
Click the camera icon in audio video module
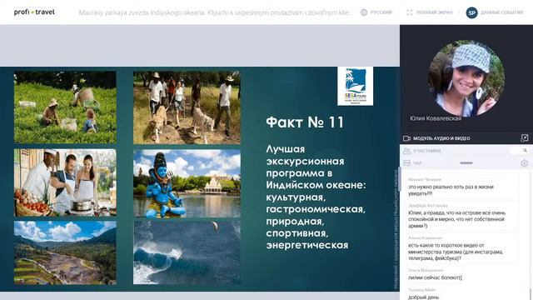pos(406,138)
